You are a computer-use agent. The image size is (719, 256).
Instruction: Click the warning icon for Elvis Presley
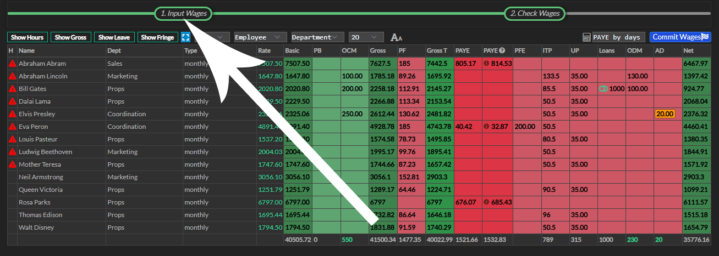point(12,114)
